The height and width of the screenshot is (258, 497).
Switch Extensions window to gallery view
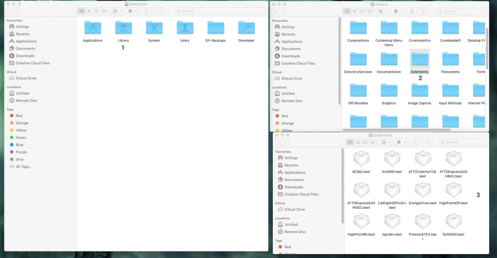(373, 142)
